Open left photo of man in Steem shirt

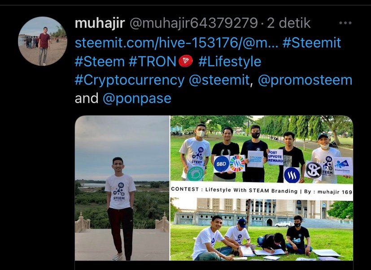[x=122, y=188]
